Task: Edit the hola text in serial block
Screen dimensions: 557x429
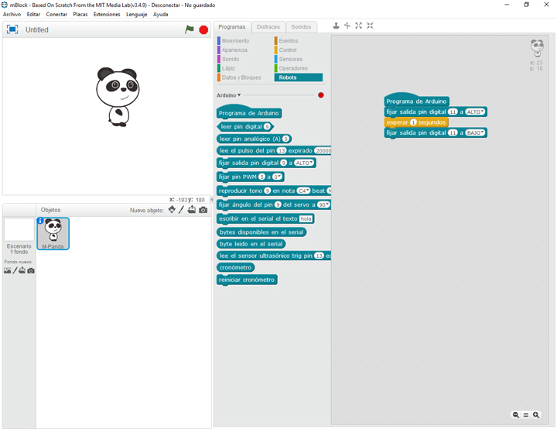Action: (306, 219)
